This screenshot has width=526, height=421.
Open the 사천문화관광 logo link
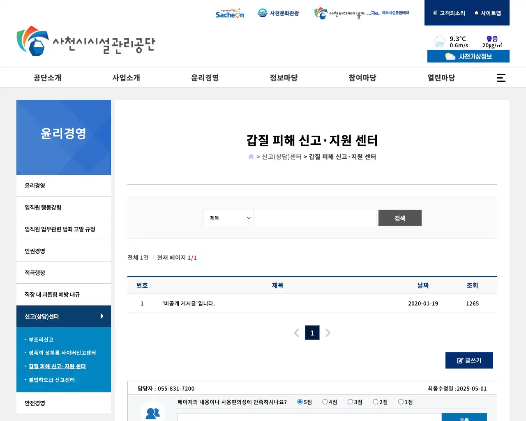[278, 13]
